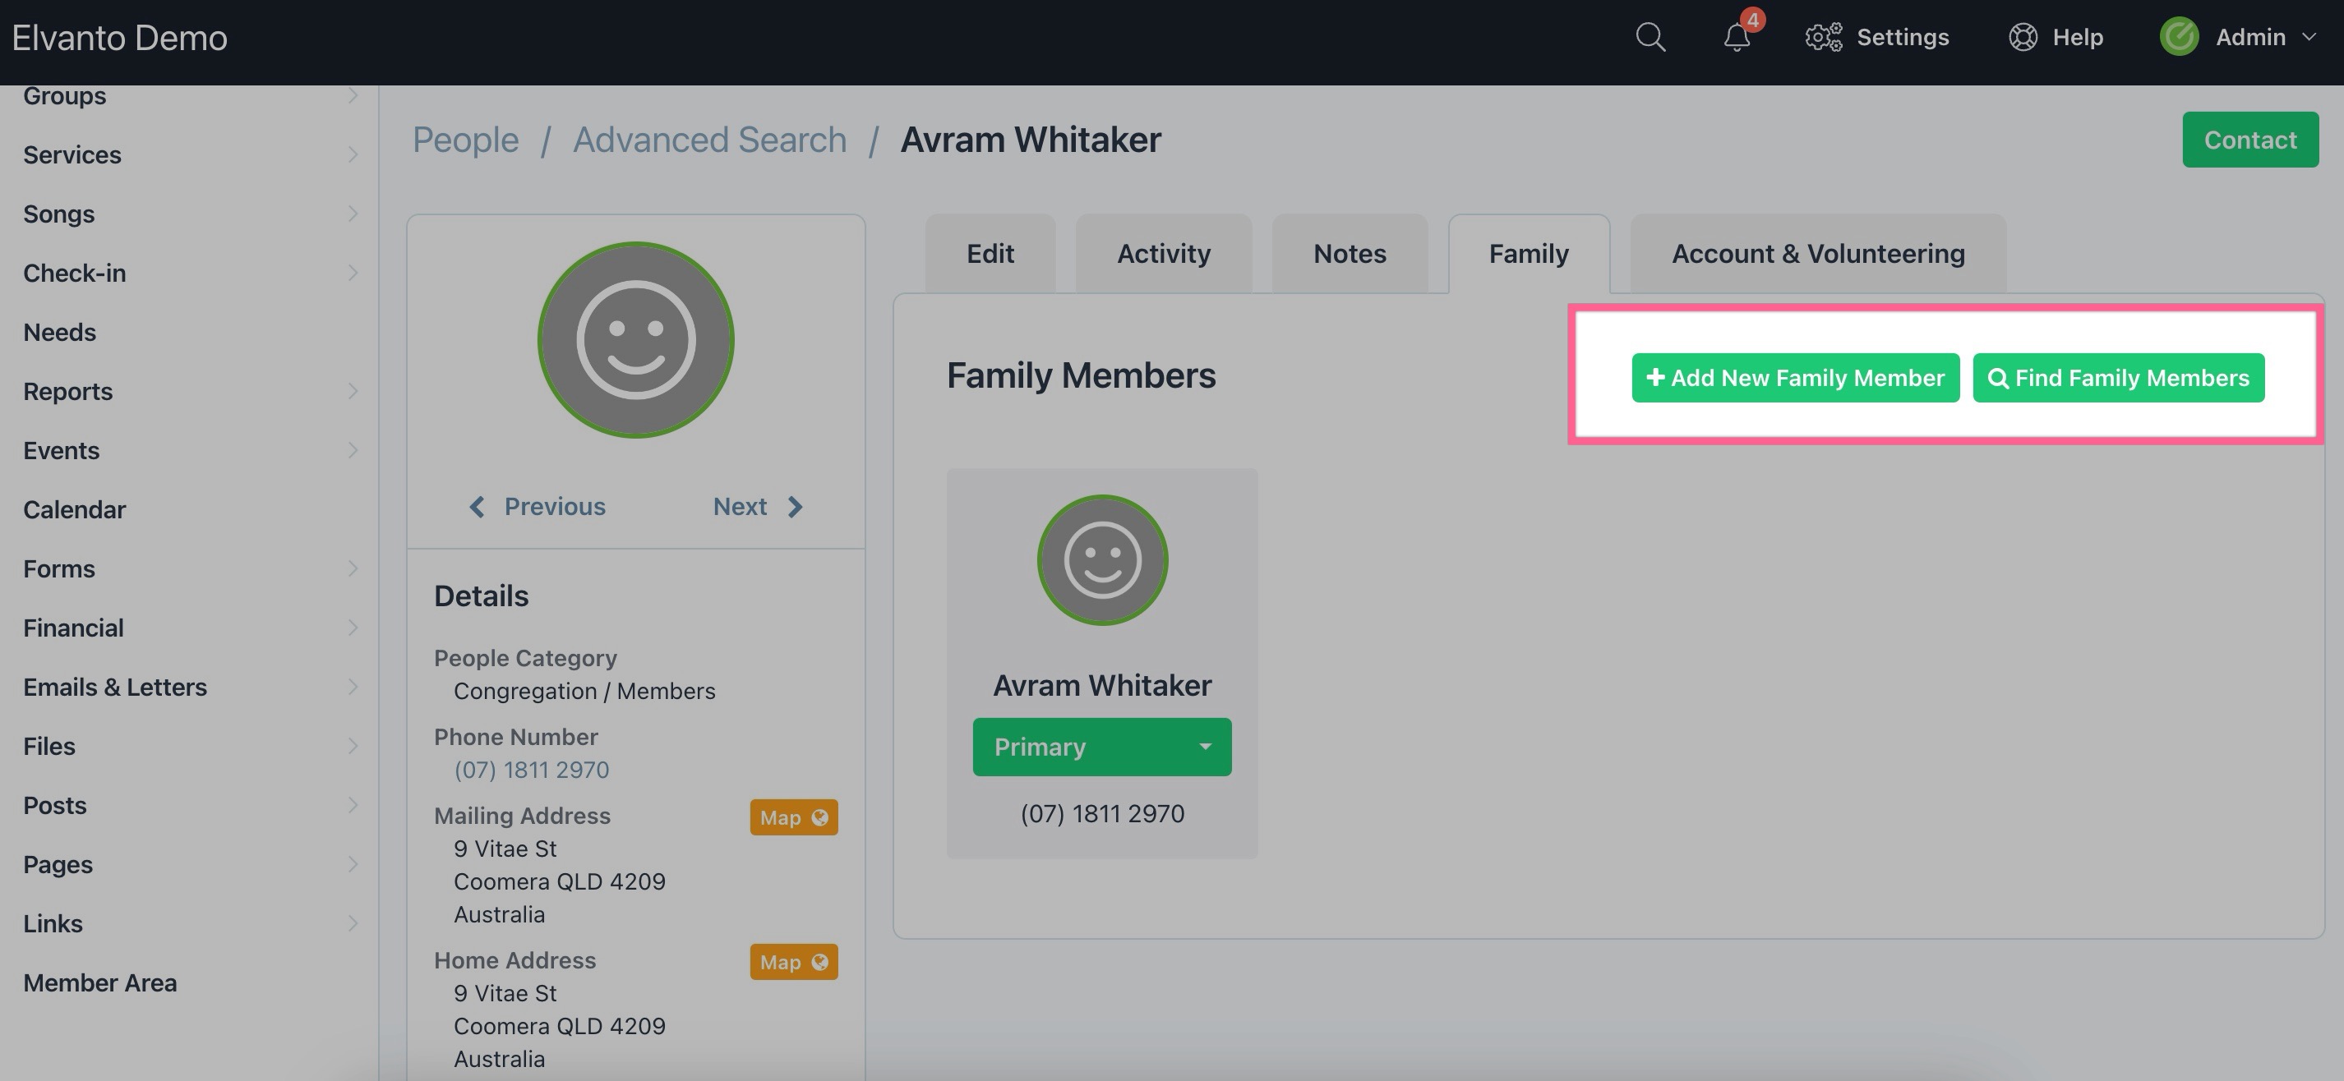Switch to the Activity tab
This screenshot has height=1081, width=2344.
[x=1163, y=254]
